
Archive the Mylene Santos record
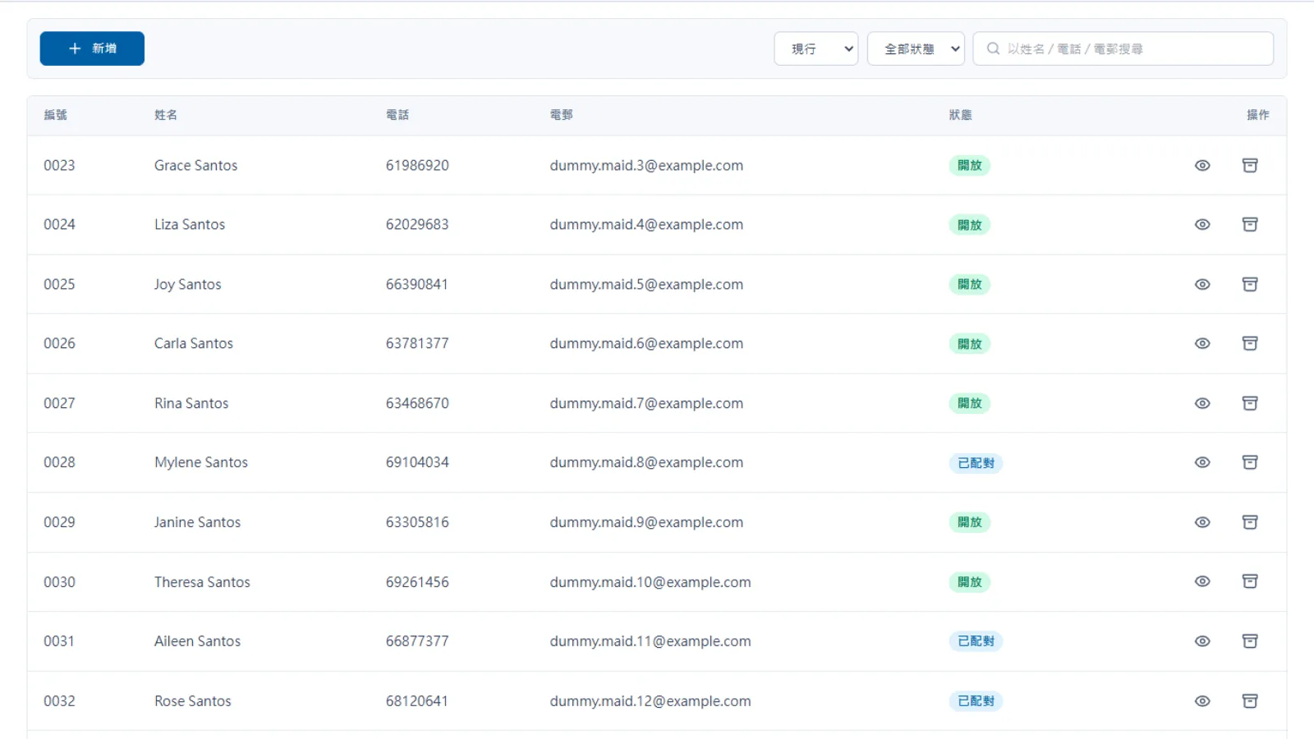pos(1250,462)
